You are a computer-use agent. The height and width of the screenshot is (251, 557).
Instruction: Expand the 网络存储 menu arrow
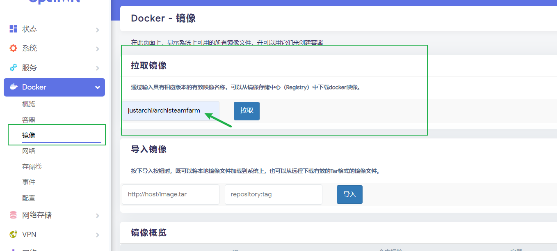[x=97, y=216]
